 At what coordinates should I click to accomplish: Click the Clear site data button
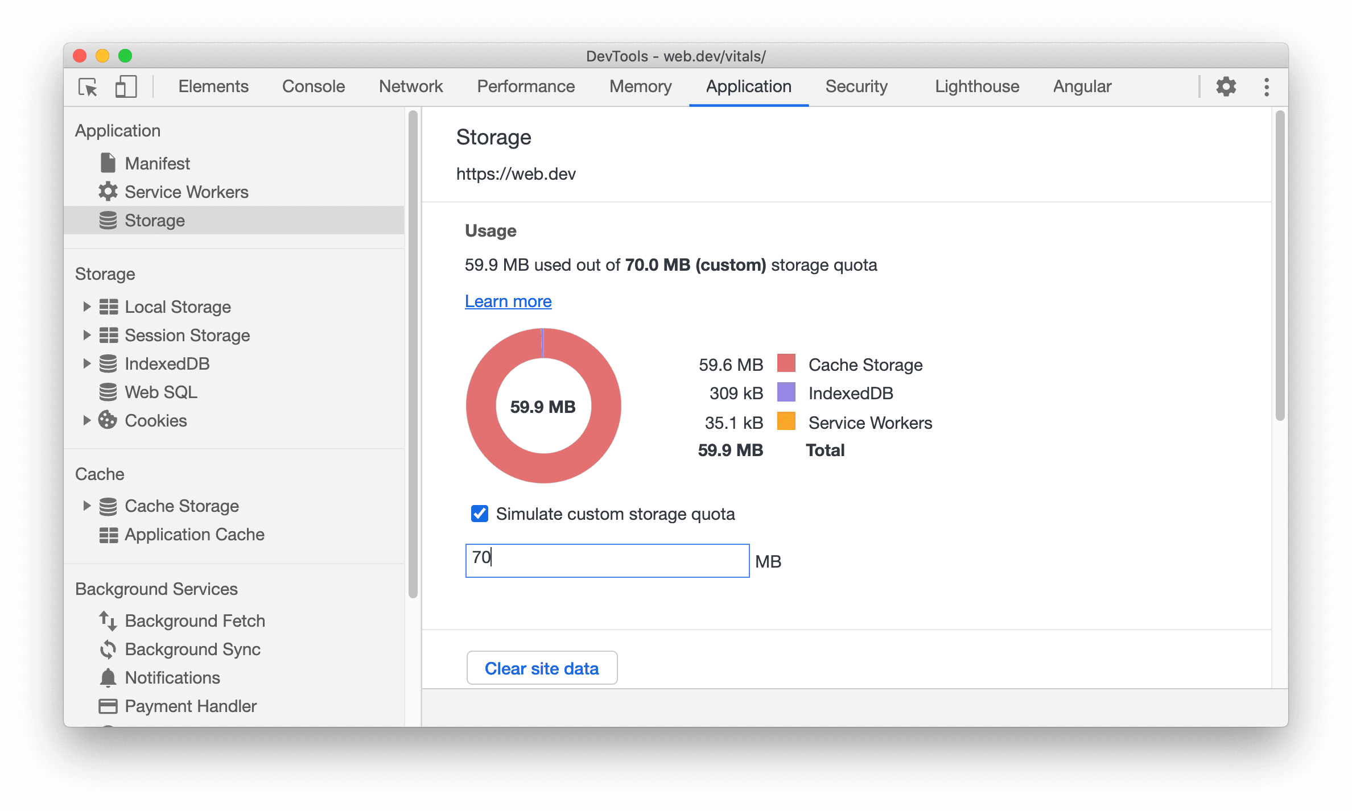coord(542,667)
